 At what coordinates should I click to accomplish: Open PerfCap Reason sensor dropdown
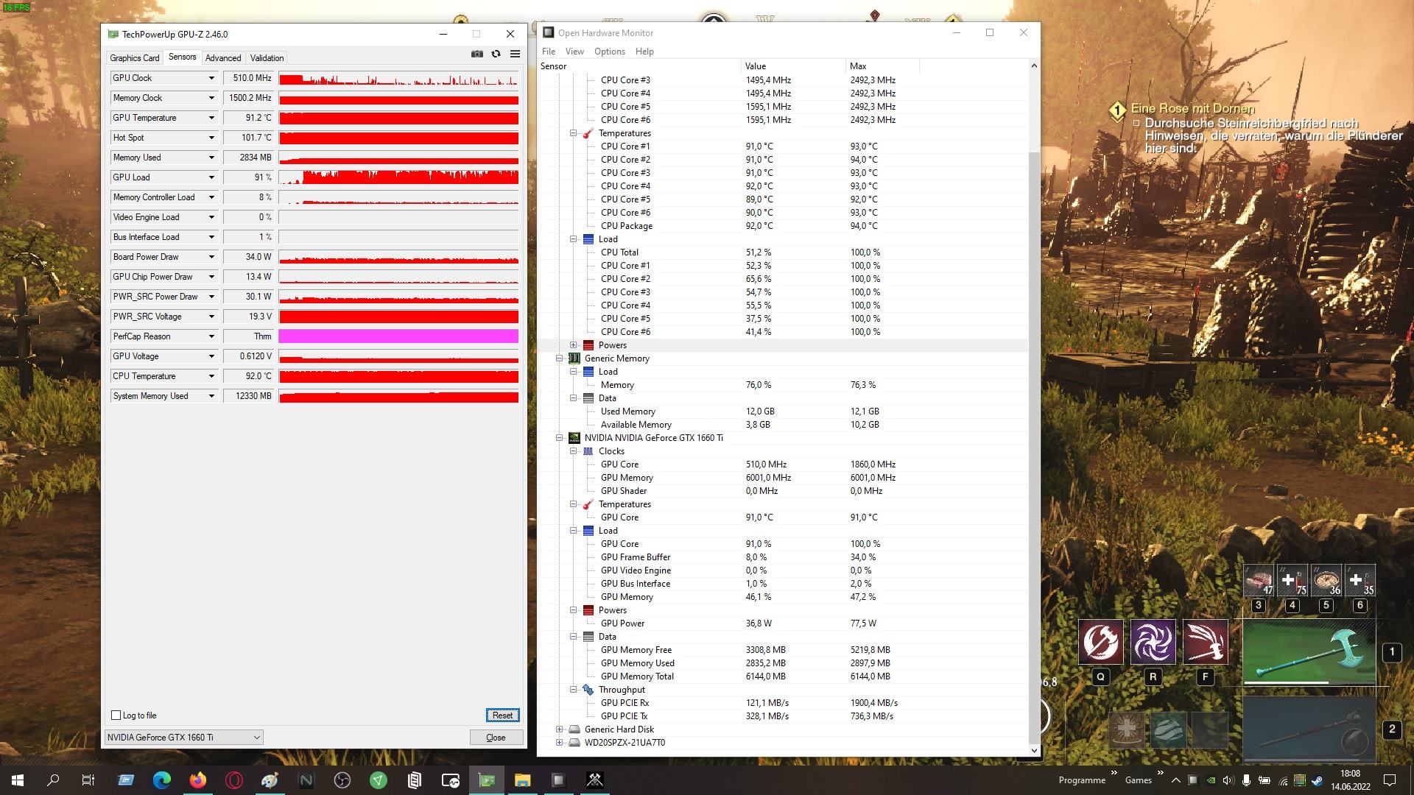click(x=211, y=336)
